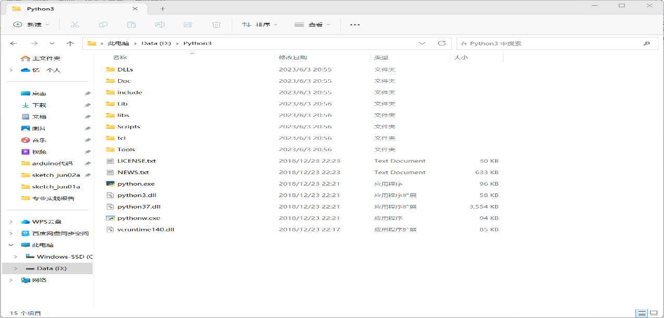Select 桌面 desktop in the sidebar
Viewport: 664px width, 318px height.
40,94
